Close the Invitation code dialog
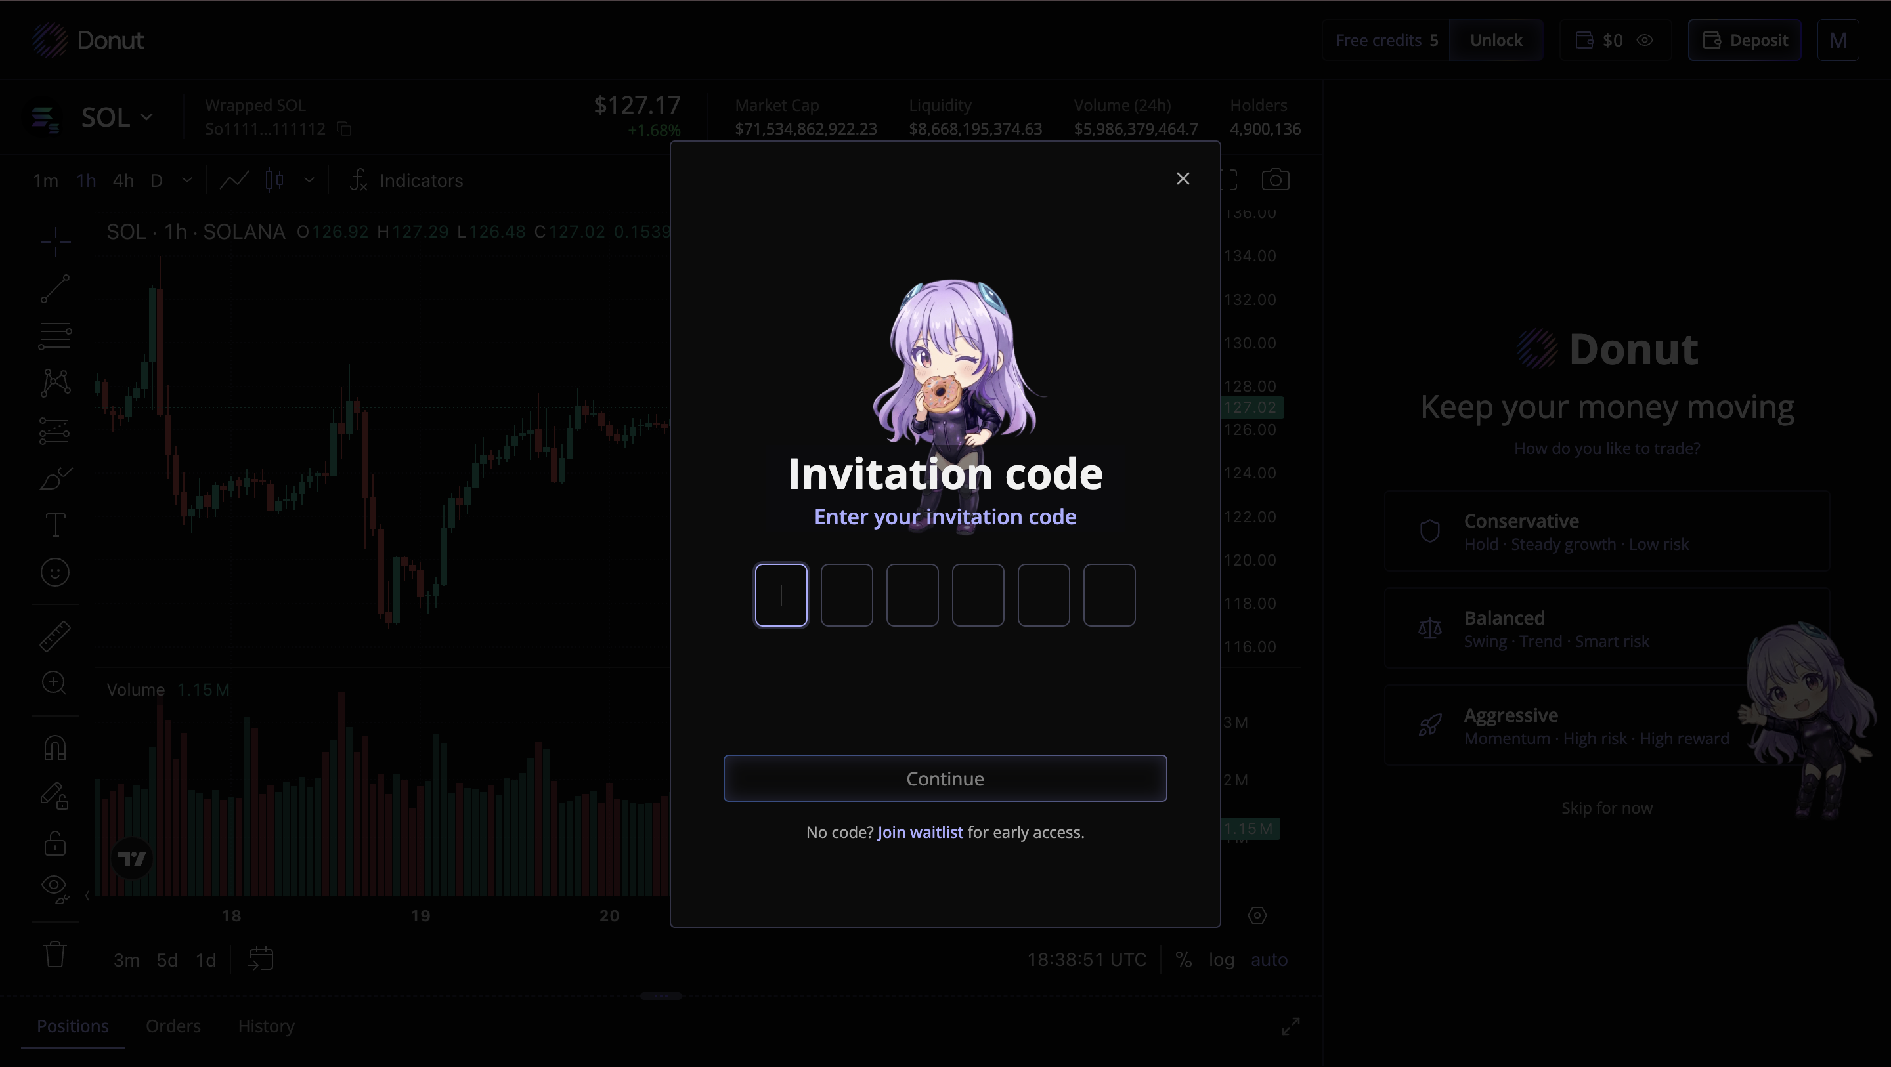Viewport: 1891px width, 1067px height. click(1183, 179)
